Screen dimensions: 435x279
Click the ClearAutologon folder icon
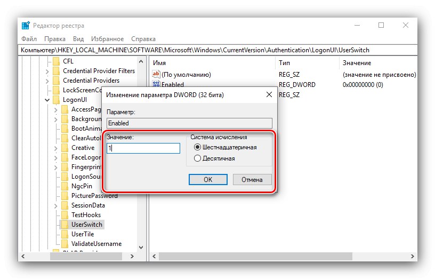[x=65, y=138]
